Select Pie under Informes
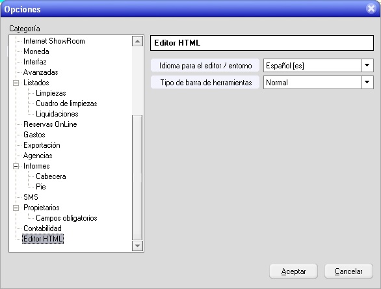Screen dimensions: 381x289 pos(41,187)
